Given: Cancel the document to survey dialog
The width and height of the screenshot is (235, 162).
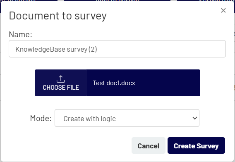Looking at the screenshot, I should point(149,145).
